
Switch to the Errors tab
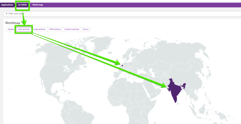click(x=86, y=29)
